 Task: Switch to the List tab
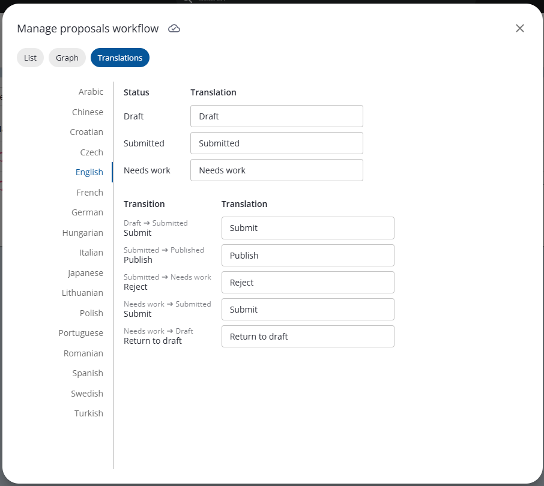[x=30, y=58]
